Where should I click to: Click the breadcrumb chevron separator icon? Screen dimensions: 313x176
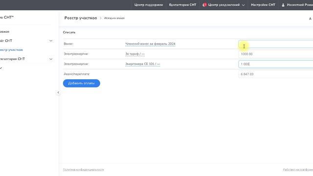[x=101, y=18]
